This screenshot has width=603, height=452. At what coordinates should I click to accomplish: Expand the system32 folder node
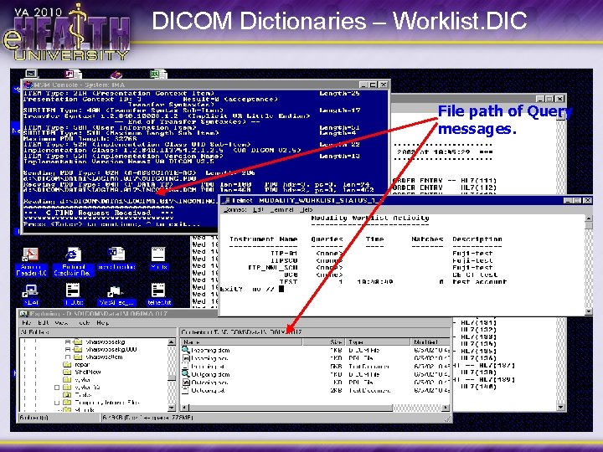point(57,388)
